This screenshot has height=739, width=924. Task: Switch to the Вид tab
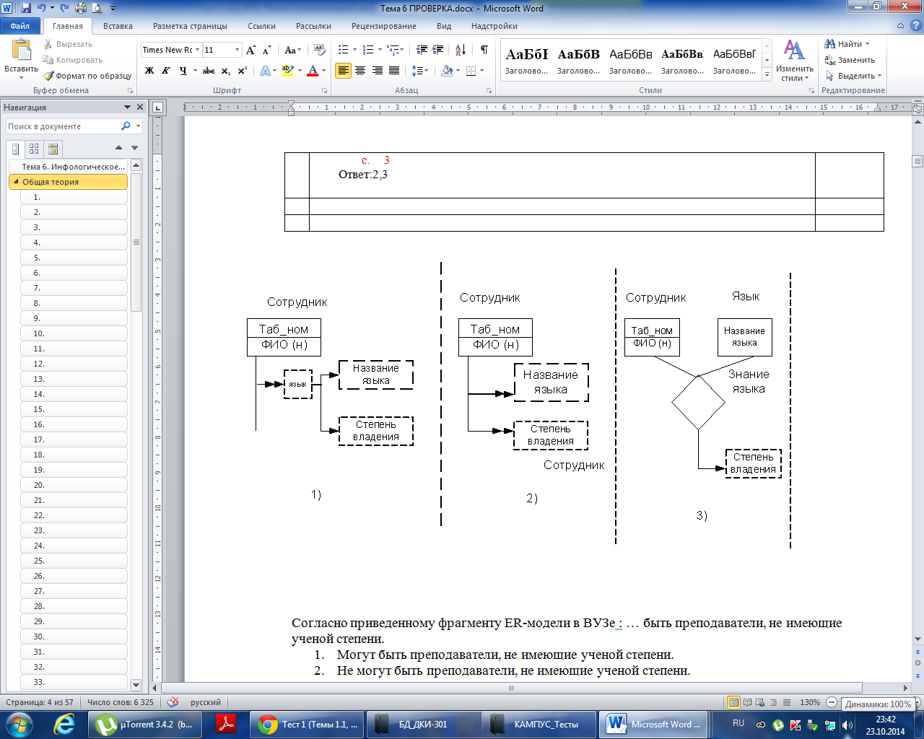(x=444, y=26)
